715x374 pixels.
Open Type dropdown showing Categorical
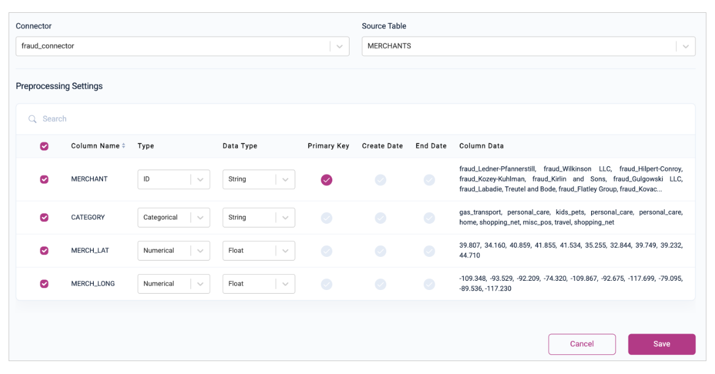[x=174, y=218]
